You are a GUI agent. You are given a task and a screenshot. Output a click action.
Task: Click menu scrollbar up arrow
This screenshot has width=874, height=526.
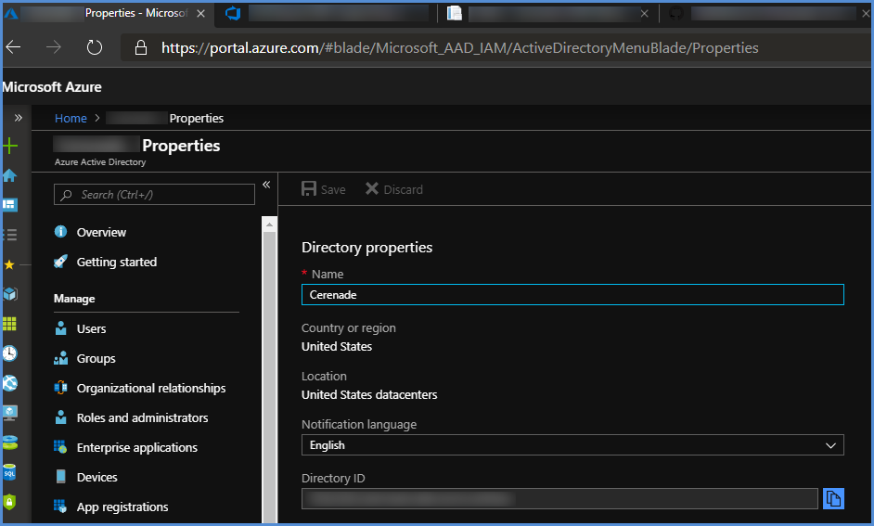pos(269,225)
